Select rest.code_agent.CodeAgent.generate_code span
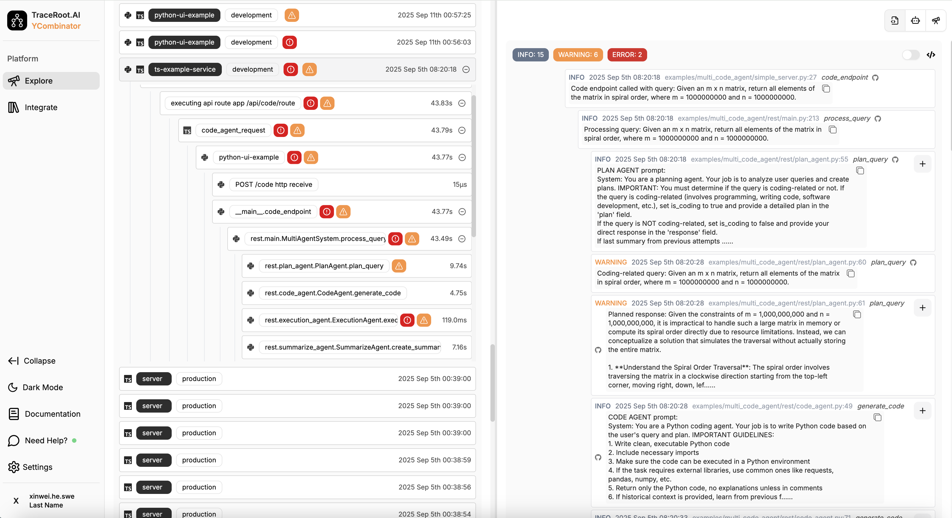952x518 pixels. [x=332, y=293]
